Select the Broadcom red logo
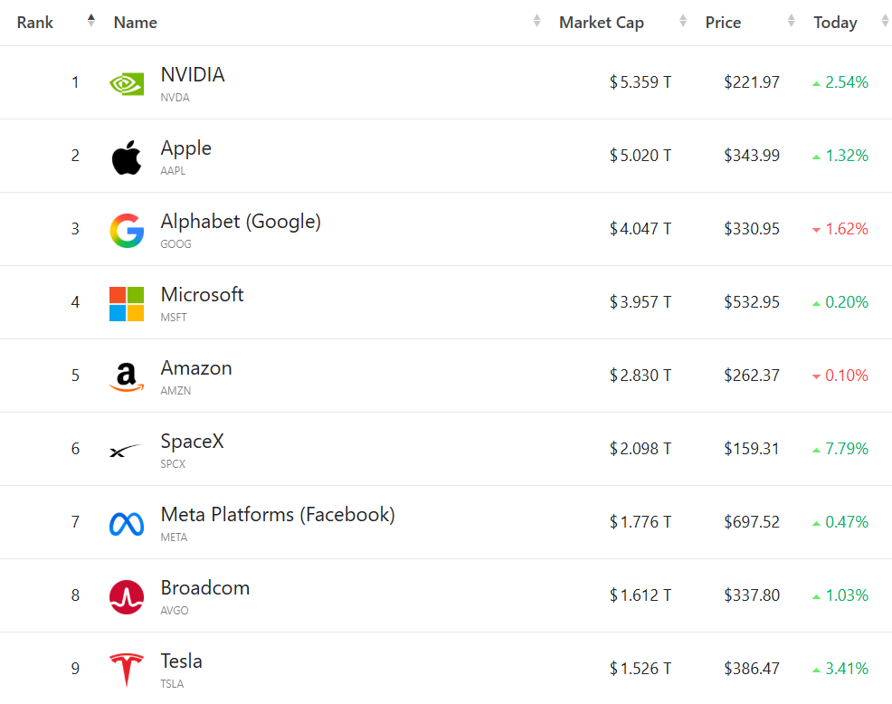 coord(127,597)
